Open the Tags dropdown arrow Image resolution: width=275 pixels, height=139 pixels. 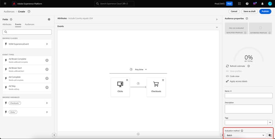click(270, 123)
